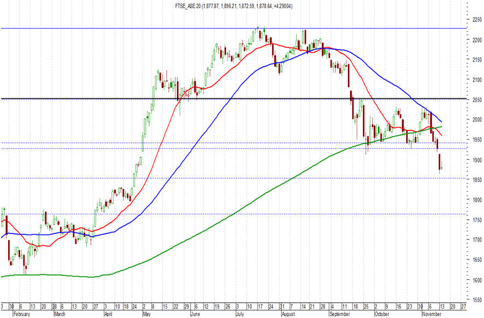Click the date tick label 16
This screenshot has width=484, height=318.
(x=399, y=307)
